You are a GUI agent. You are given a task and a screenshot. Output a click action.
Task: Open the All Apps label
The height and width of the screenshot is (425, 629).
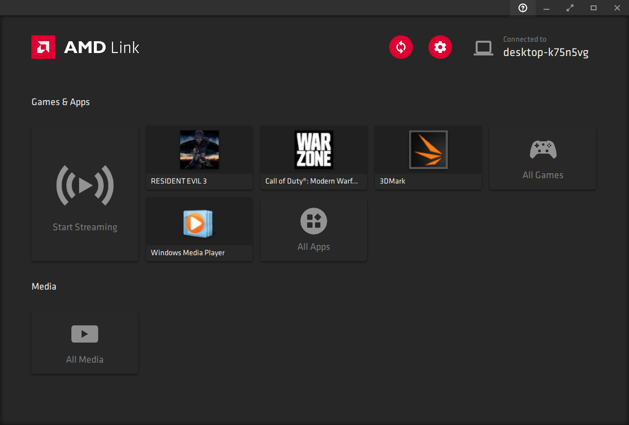(x=314, y=247)
